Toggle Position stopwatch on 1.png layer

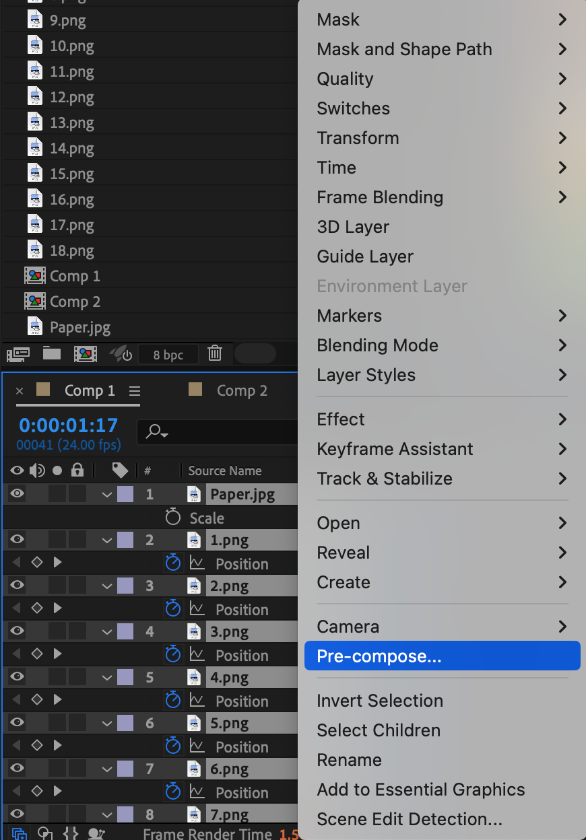click(x=173, y=563)
